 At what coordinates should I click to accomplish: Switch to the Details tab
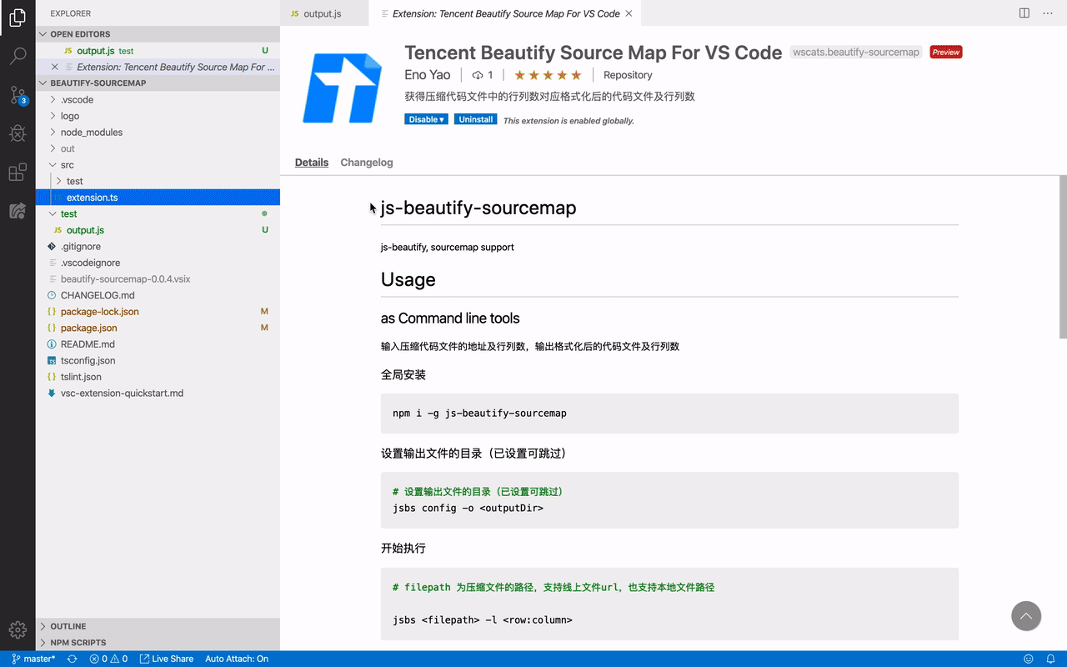point(312,163)
